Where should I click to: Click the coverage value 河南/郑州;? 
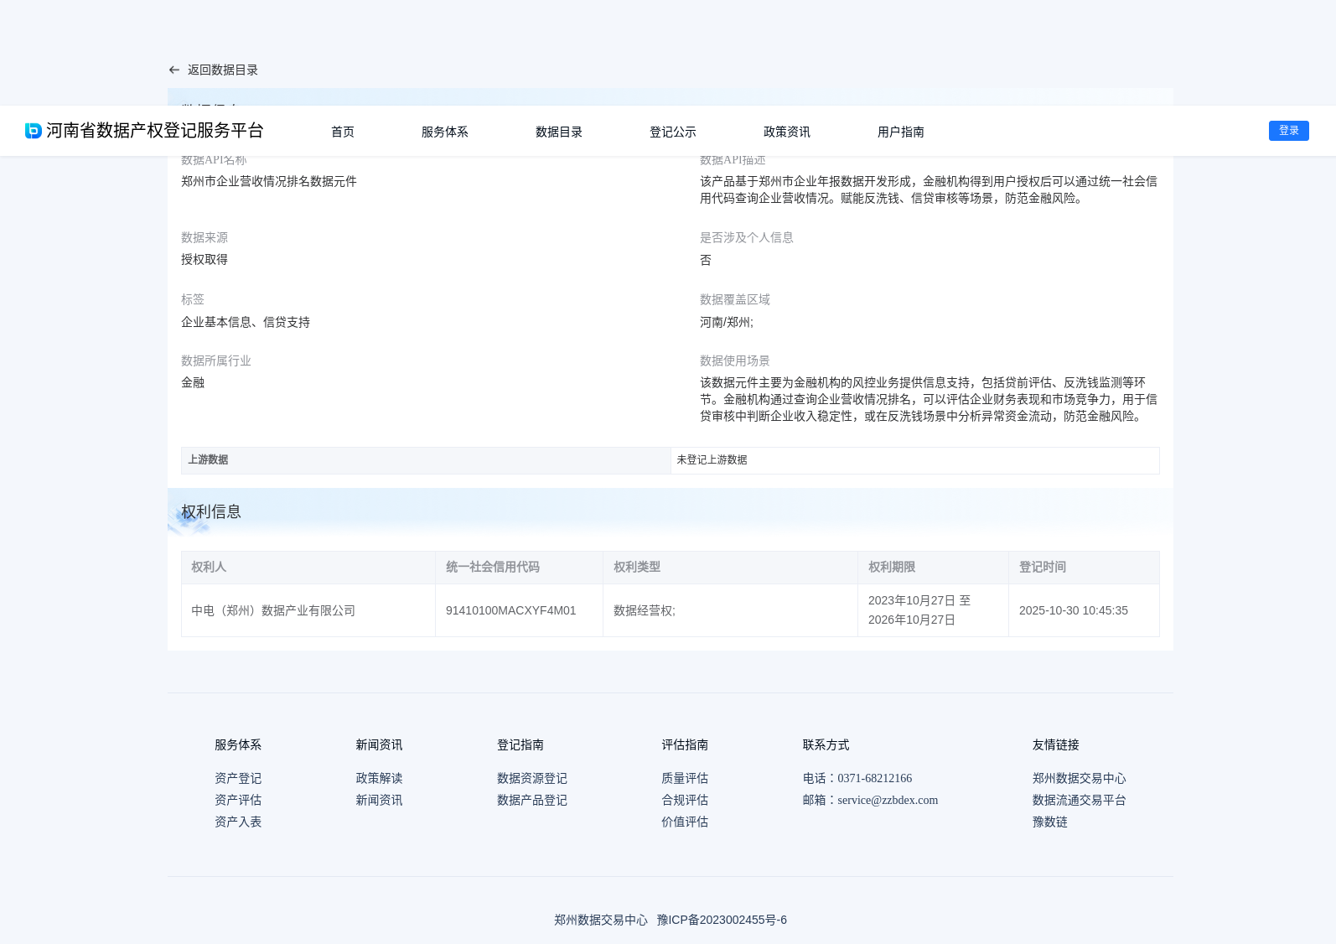[x=727, y=323]
